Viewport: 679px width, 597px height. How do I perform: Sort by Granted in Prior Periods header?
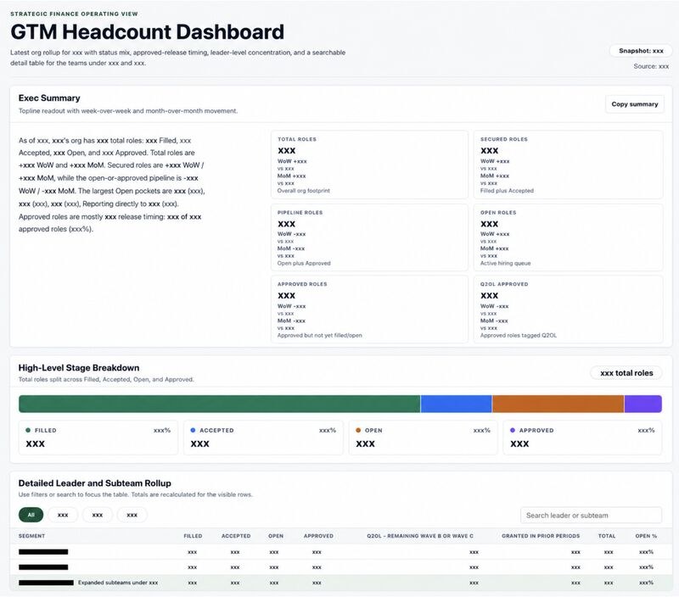pyautogui.click(x=541, y=536)
